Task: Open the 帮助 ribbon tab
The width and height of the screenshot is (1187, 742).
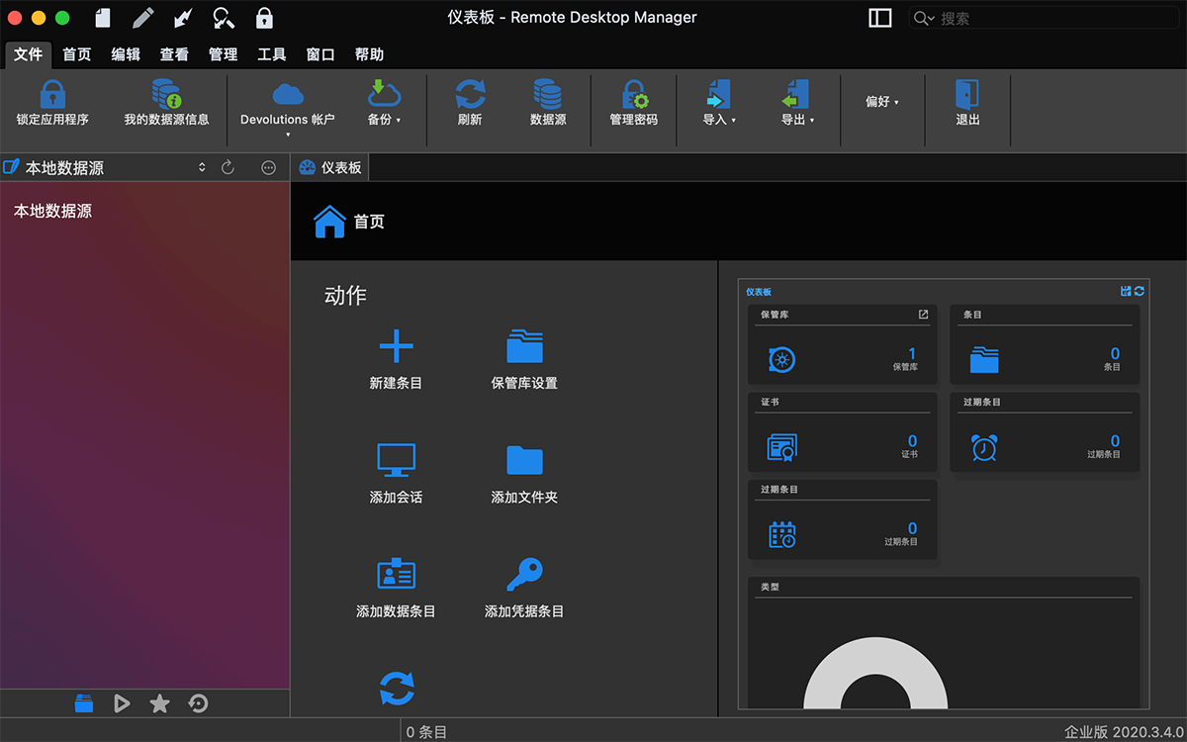Action: point(369,54)
